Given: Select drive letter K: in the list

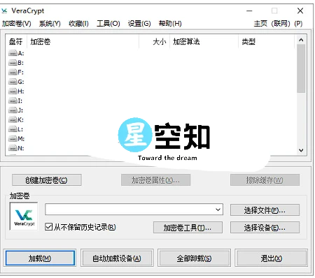Looking at the screenshot, I should coord(16,119).
